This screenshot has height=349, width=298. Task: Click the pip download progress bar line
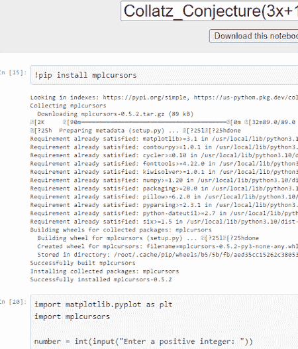pyautogui.click(x=164, y=122)
